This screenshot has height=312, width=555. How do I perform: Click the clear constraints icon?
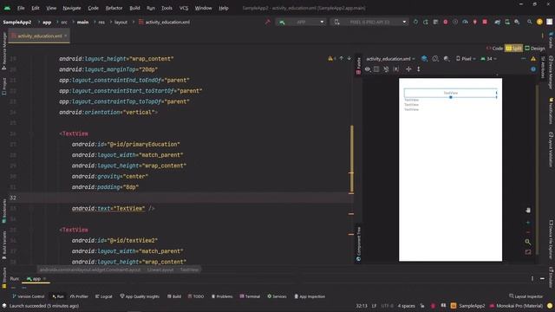point(386,69)
